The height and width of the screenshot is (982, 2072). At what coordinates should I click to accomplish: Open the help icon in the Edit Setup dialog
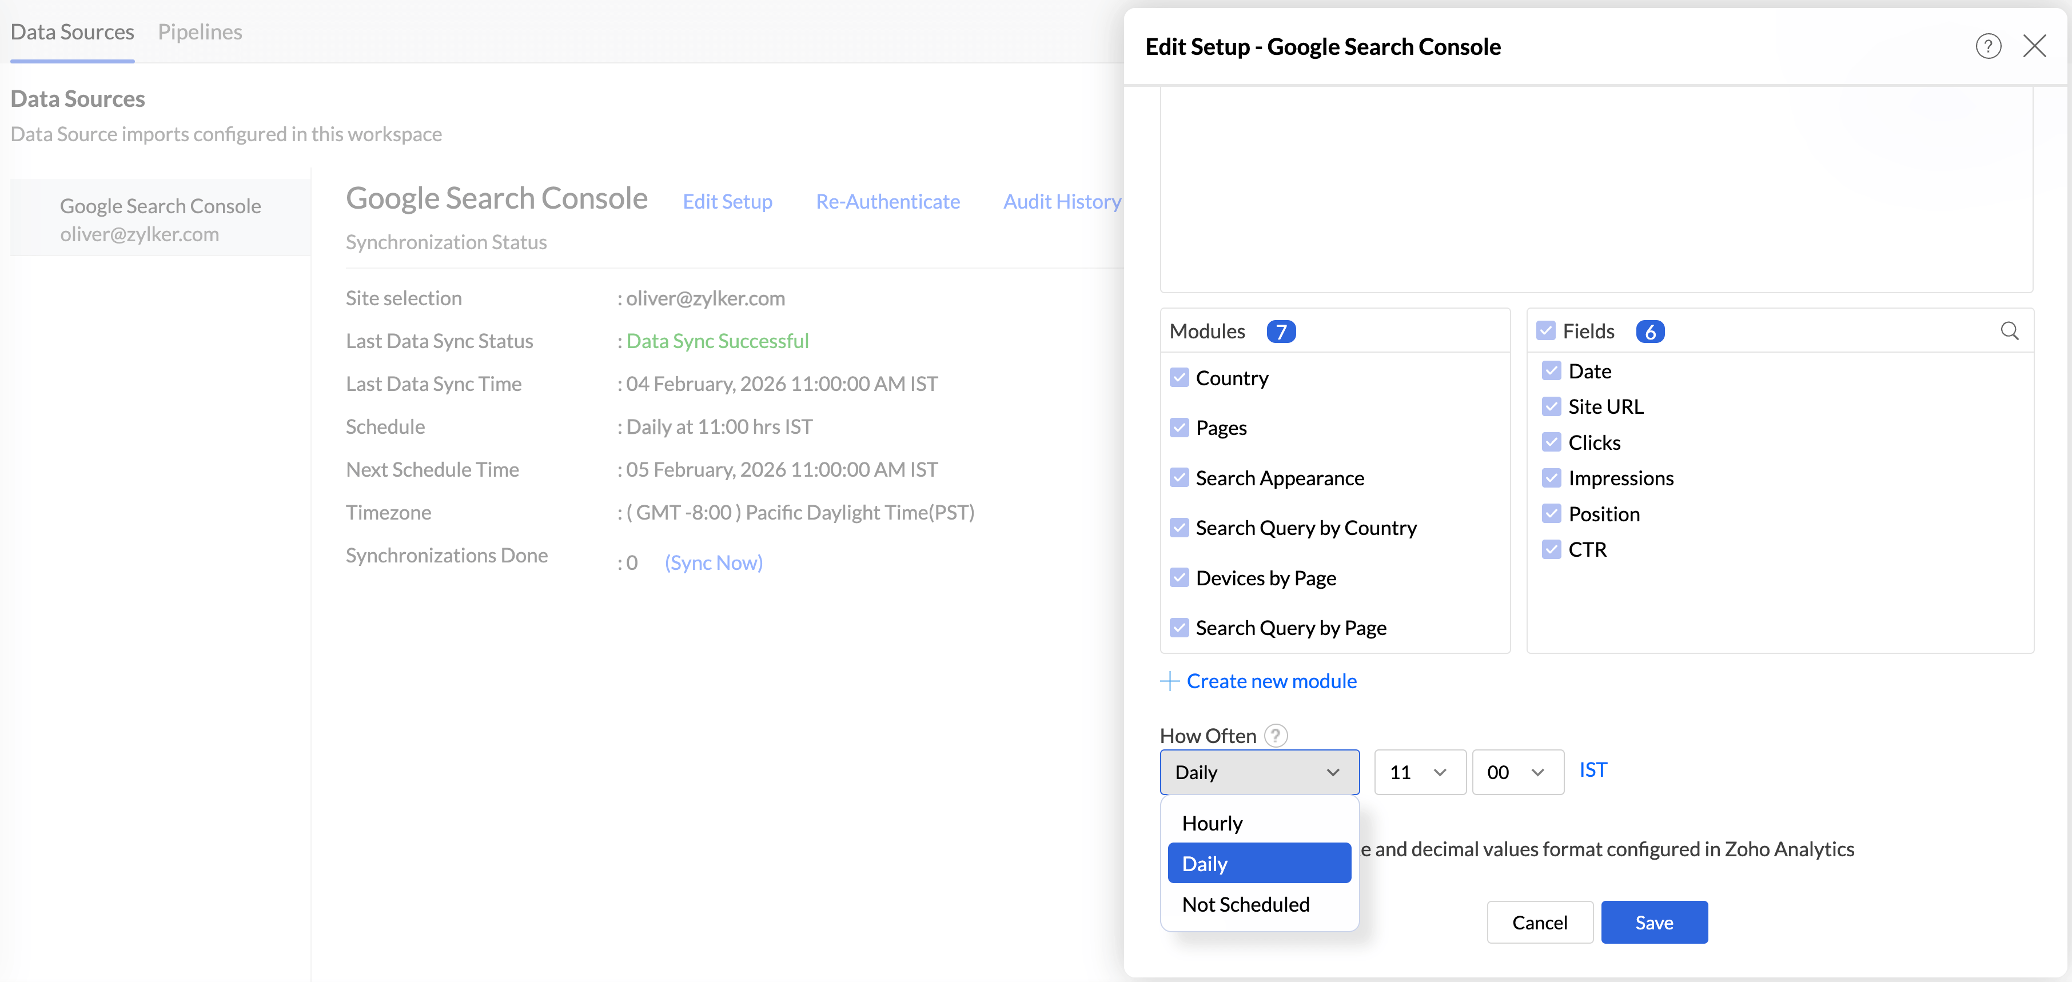click(1989, 46)
